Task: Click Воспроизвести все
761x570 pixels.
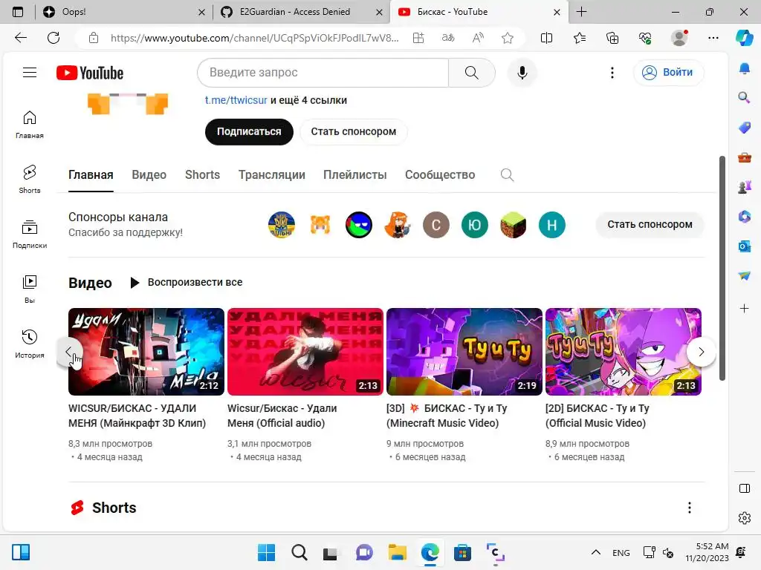Action: [x=187, y=282]
